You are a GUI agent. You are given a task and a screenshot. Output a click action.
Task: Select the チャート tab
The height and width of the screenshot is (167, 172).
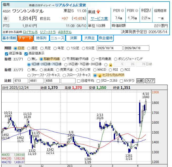point(25,38)
